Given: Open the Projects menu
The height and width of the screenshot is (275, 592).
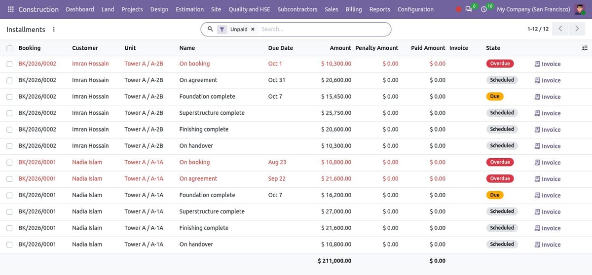Looking at the screenshot, I should click(x=132, y=9).
